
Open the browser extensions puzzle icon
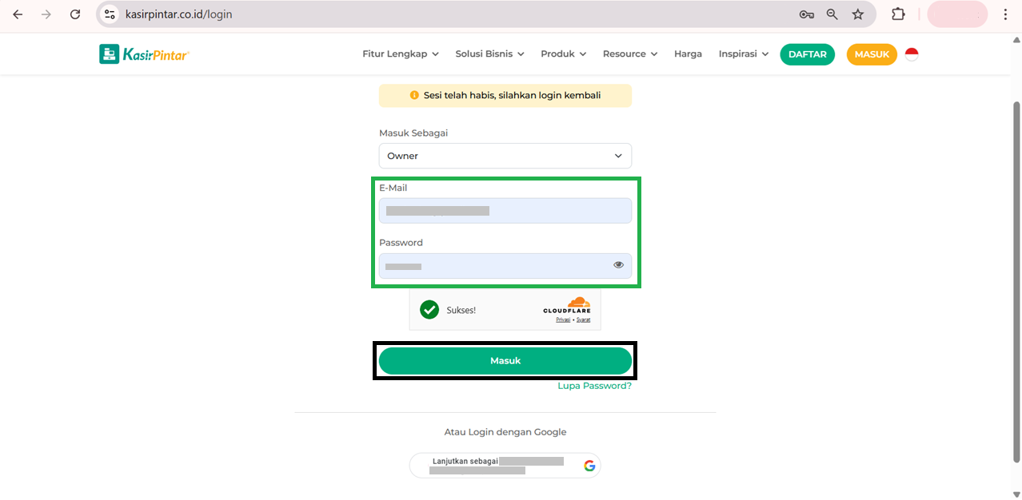[x=898, y=14]
